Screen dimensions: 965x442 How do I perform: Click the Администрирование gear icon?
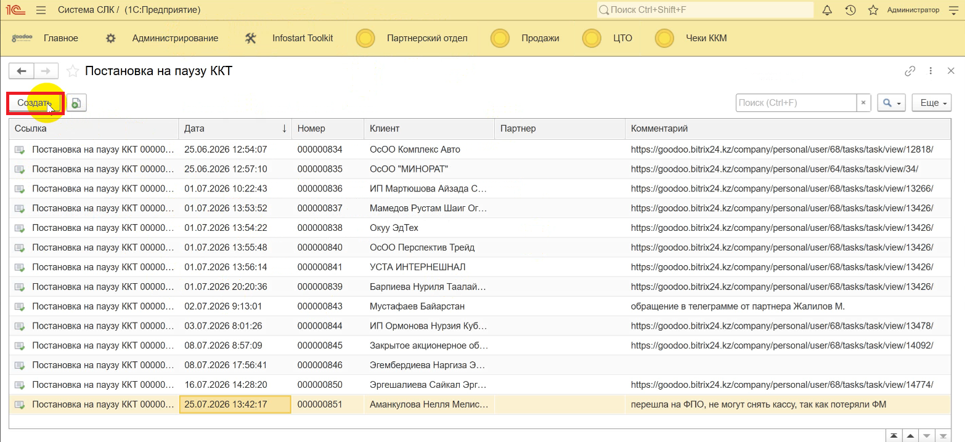[x=111, y=38]
